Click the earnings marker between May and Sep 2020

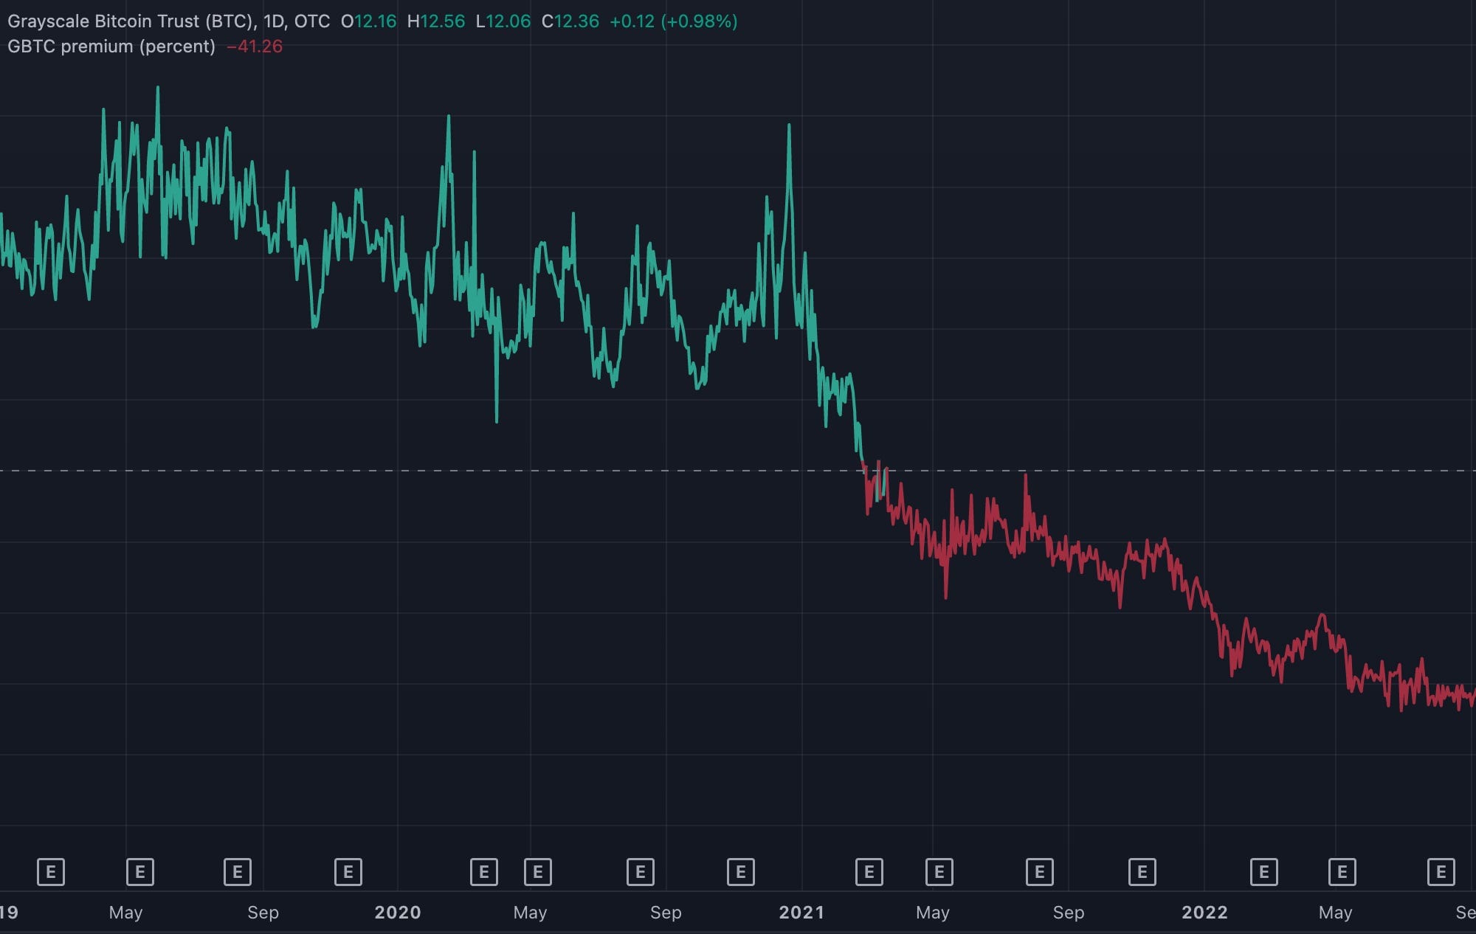point(537,871)
